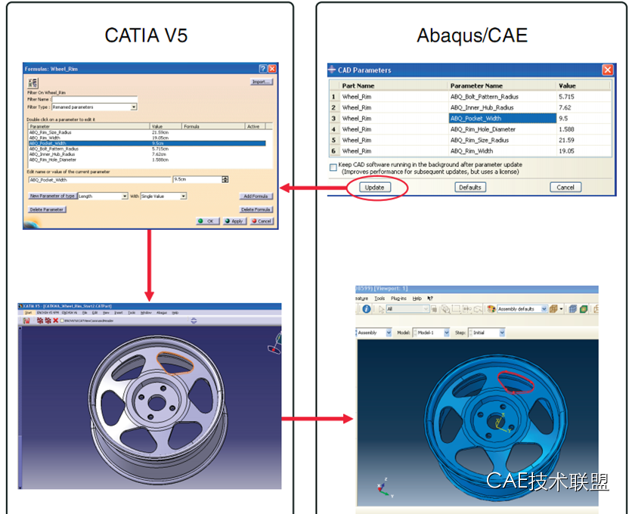Click the Parameter Name column header
Viewport: 629px width, 514px height.
[502, 85]
